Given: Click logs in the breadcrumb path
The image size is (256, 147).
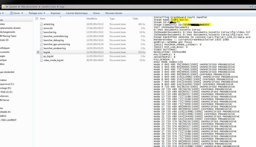Looking at the screenshot, I should (62, 7).
